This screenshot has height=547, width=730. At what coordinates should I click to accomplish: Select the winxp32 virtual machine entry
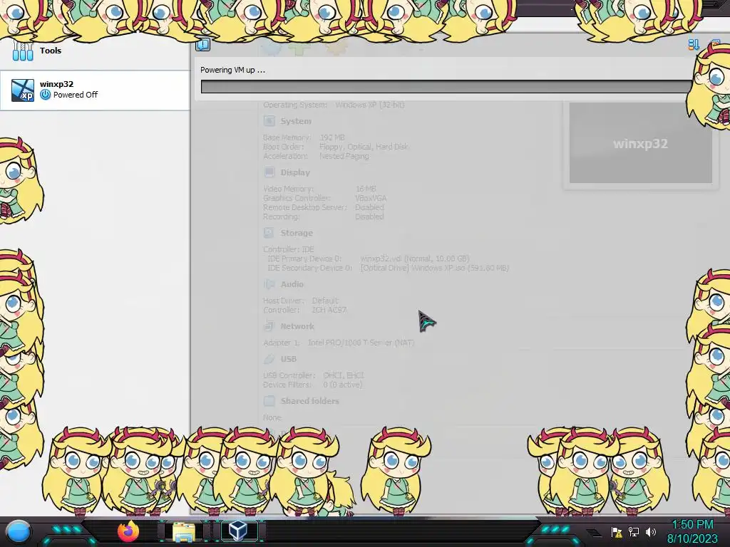point(95,90)
